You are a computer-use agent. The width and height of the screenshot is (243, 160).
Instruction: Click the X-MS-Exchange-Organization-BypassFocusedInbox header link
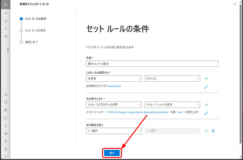[x=138, y=112]
